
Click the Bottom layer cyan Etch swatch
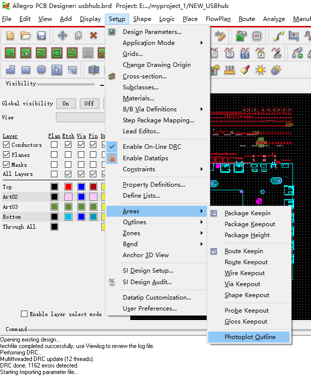point(68,217)
